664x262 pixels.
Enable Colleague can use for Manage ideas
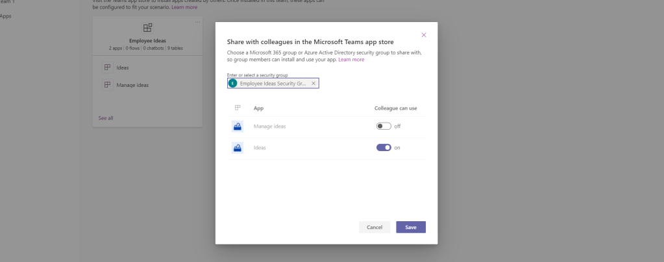tap(384, 126)
